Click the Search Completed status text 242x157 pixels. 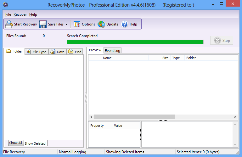[x=82, y=36]
